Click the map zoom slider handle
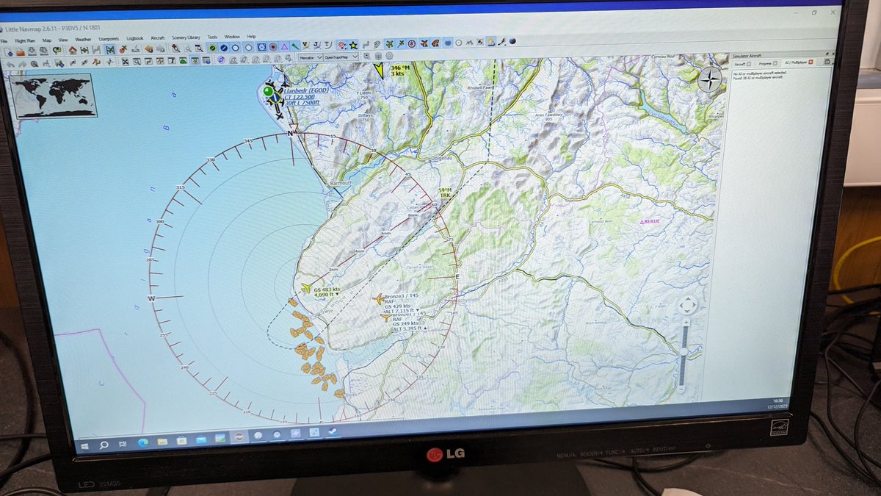 684,351
